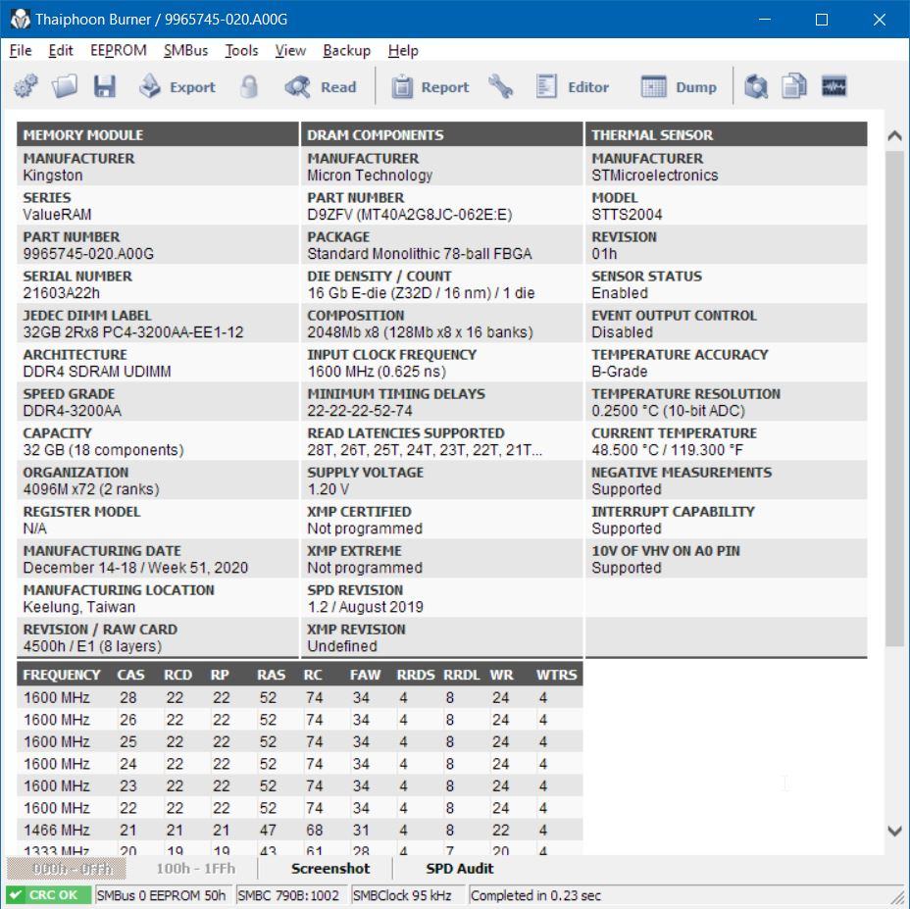Click the vertical scrollbar thumb
910x909 pixels.
click(x=895, y=398)
